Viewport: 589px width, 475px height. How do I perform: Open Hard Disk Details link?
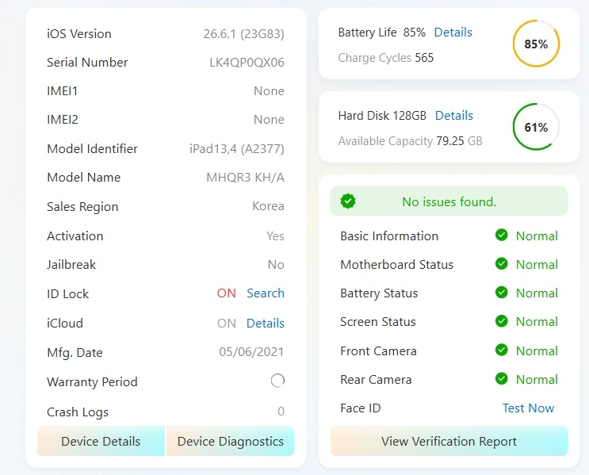click(x=453, y=115)
